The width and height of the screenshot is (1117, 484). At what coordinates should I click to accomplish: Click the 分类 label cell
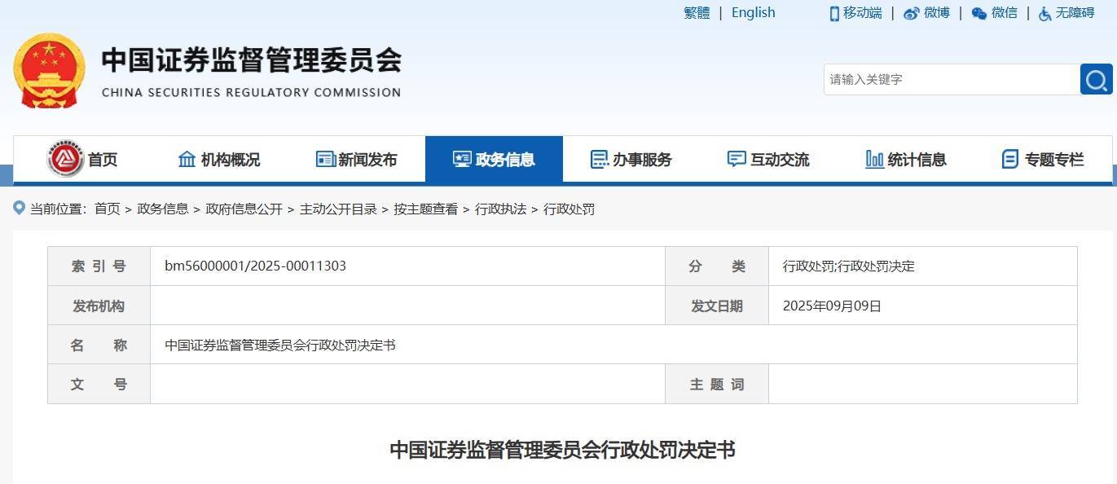click(717, 266)
